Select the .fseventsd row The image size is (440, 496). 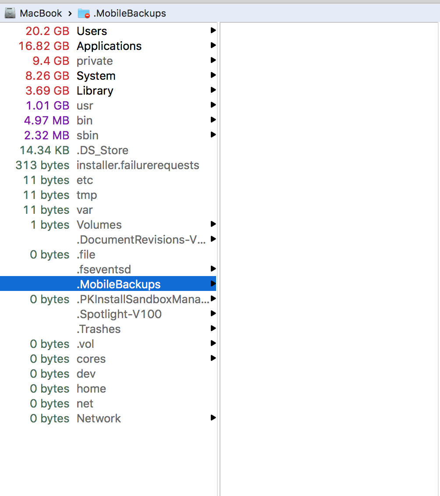108,269
